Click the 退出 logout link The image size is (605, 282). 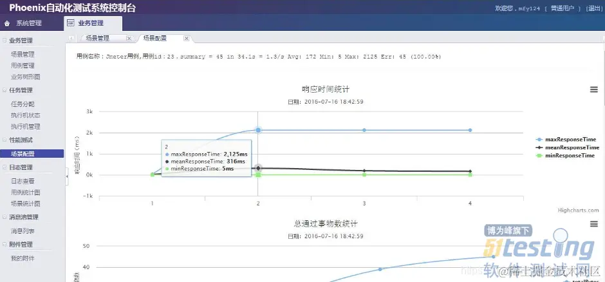point(593,8)
